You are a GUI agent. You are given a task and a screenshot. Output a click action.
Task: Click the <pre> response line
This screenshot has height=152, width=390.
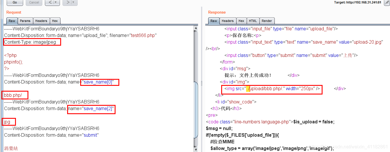pos(212,115)
